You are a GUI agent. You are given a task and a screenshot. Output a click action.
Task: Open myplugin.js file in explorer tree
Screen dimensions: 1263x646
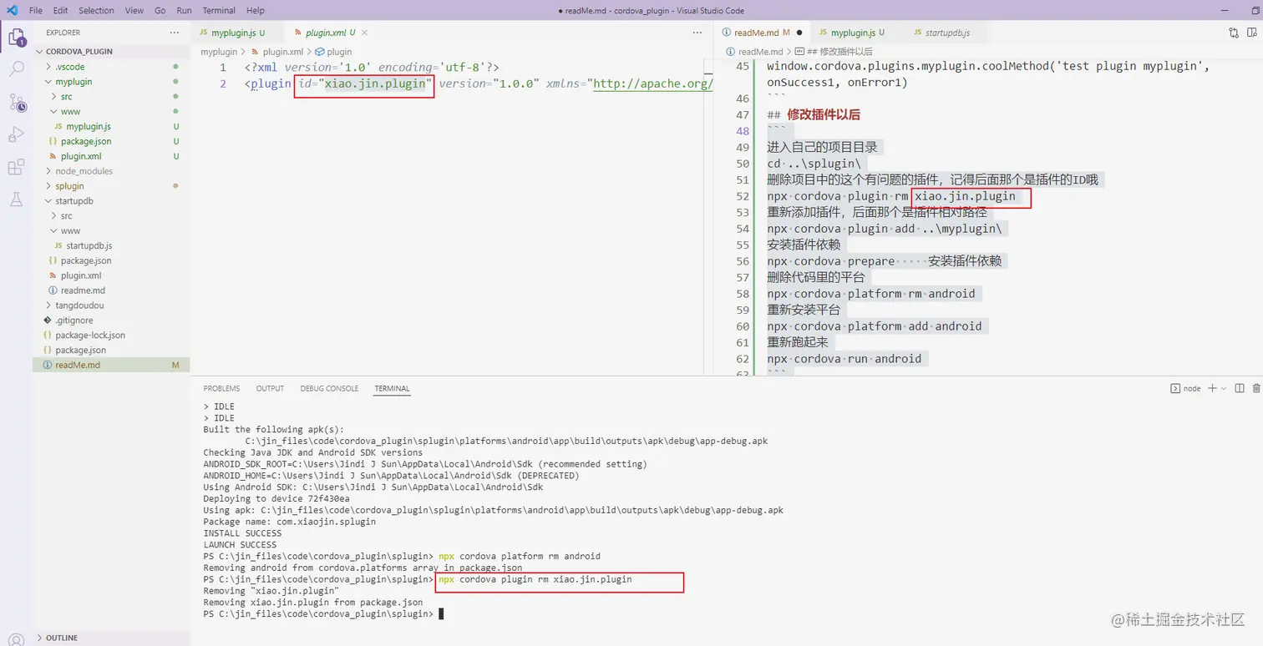tap(111, 126)
